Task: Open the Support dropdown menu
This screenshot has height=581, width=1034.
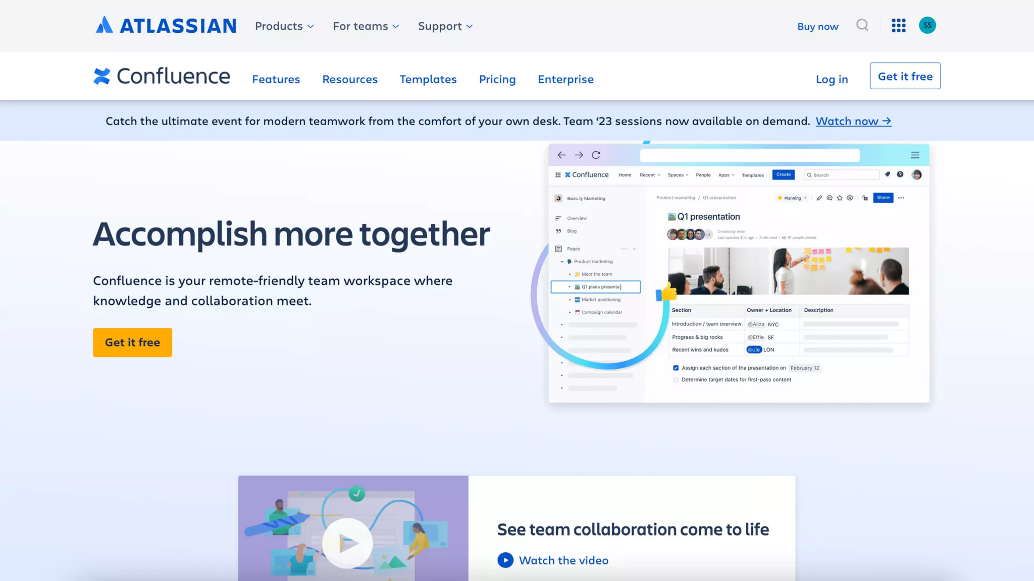Action: pyautogui.click(x=445, y=26)
